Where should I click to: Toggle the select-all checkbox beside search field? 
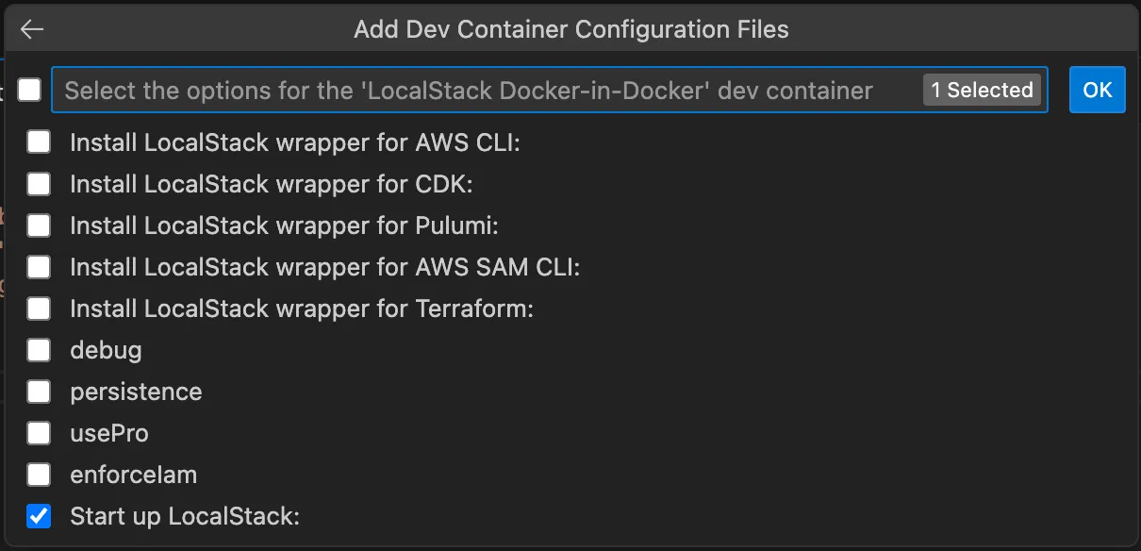pyautogui.click(x=30, y=90)
